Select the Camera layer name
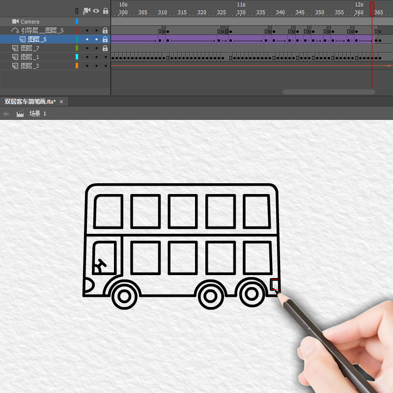Screen dimensions: 393x393 pyautogui.click(x=30, y=22)
